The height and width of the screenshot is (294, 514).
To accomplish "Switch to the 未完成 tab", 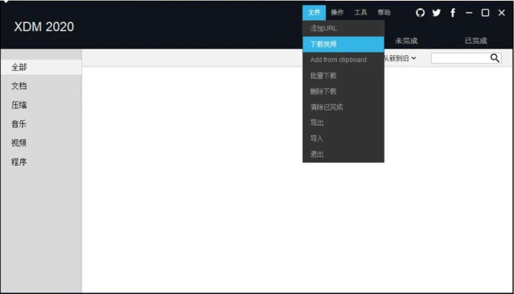I will point(406,41).
